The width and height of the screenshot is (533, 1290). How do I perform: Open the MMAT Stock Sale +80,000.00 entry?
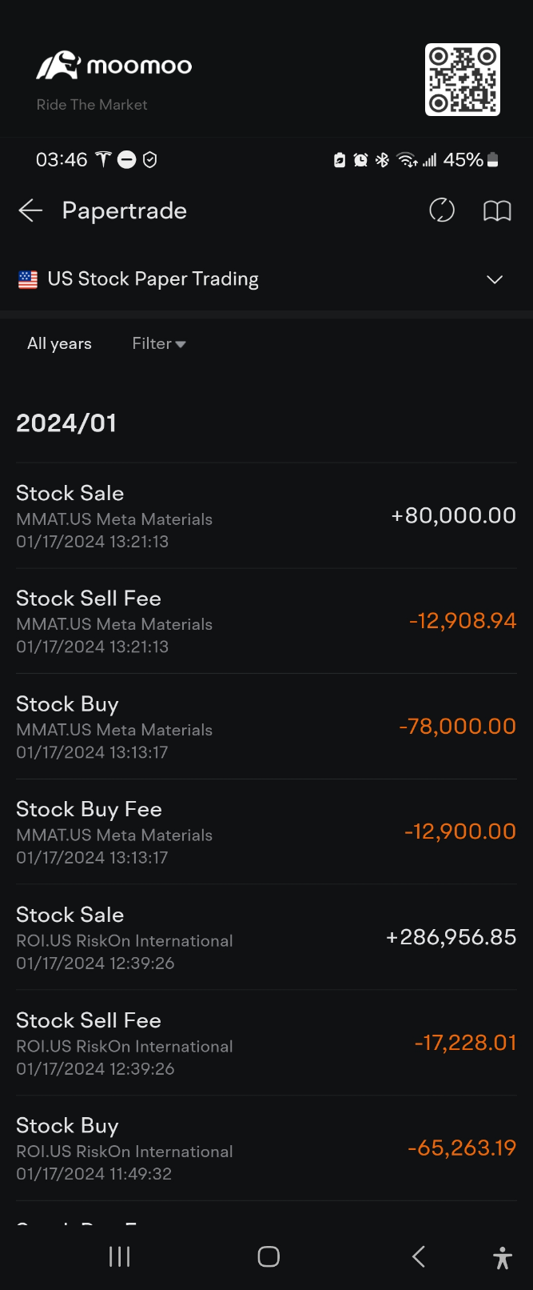pyautogui.click(x=266, y=516)
